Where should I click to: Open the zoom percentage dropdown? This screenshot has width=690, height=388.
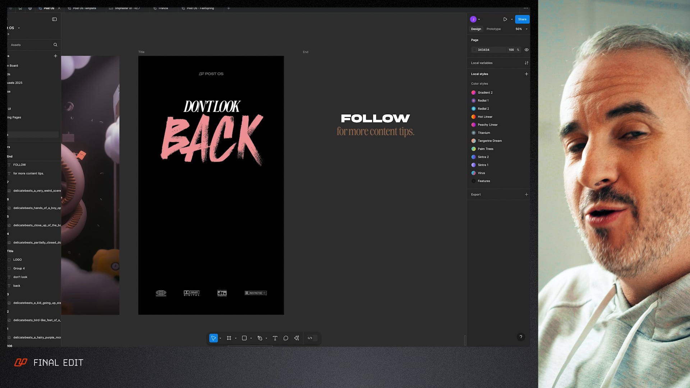[521, 29]
